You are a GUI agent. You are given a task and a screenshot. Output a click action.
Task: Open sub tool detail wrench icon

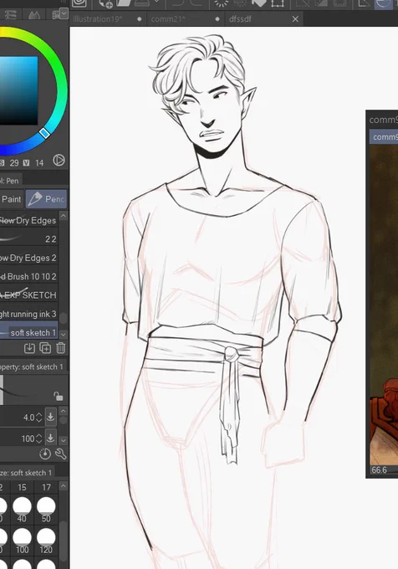pyautogui.click(x=60, y=454)
